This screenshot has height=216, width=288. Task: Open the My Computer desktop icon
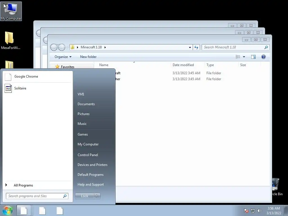pyautogui.click(x=11, y=11)
